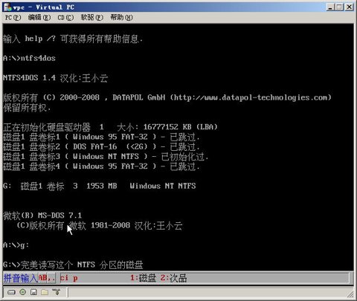
Task: Toggle the punctuation mode indicator
Action: click(51, 279)
